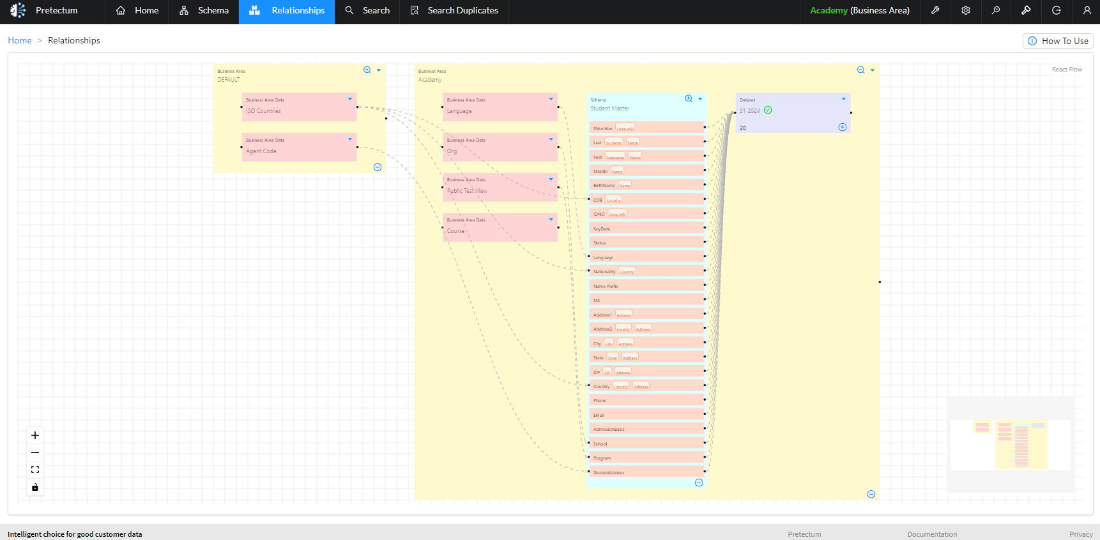
Task: Toggle canvas interactivity lock
Action: 35,487
